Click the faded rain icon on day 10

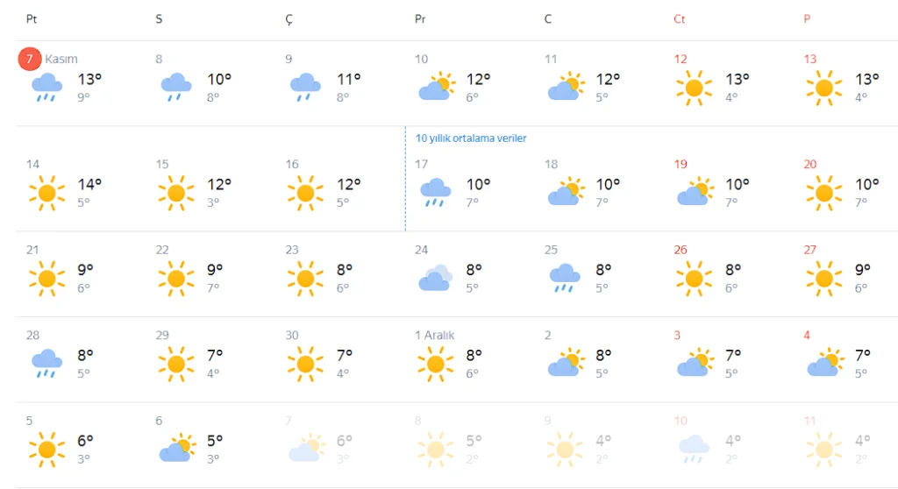point(694,449)
